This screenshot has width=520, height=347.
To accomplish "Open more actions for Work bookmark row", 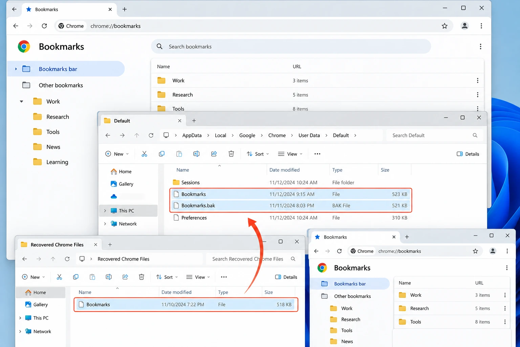I will (478, 81).
